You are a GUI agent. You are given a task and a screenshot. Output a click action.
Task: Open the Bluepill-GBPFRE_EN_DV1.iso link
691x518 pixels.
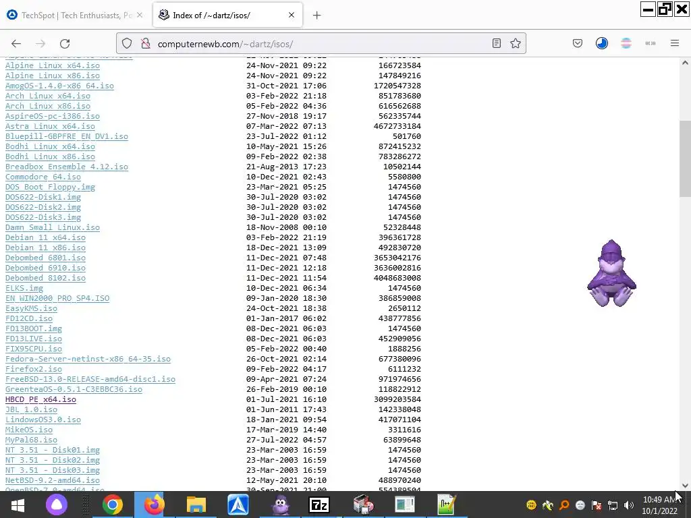point(67,136)
